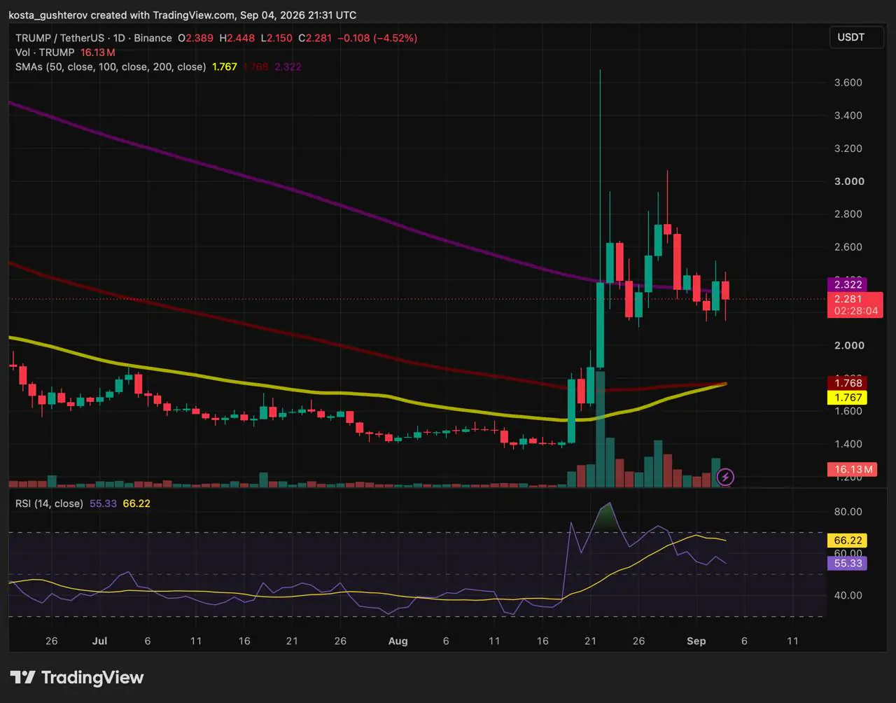Click the chart header with kosta_gushterov credit
The image size is (896, 703).
(182, 15)
